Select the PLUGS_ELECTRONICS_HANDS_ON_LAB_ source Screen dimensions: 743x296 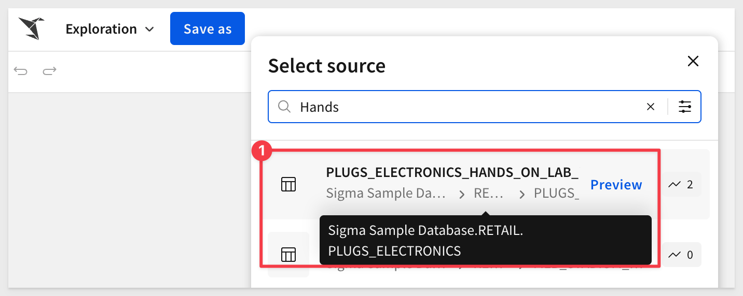pos(452,172)
